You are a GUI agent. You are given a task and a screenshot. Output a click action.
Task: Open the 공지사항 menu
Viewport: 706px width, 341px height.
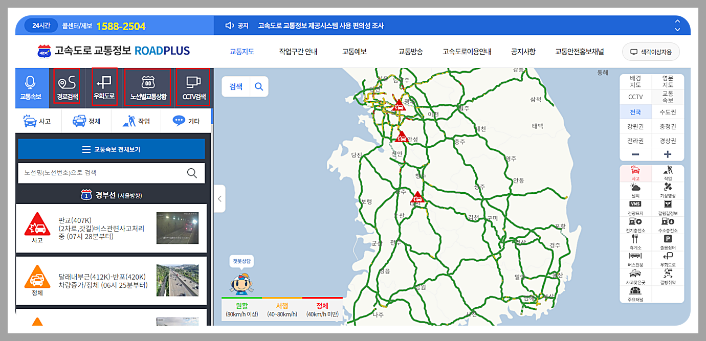tap(523, 52)
